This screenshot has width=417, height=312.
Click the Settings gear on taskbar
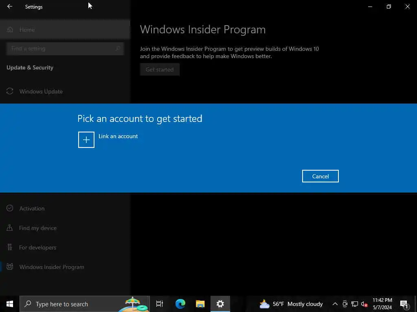tap(220, 304)
